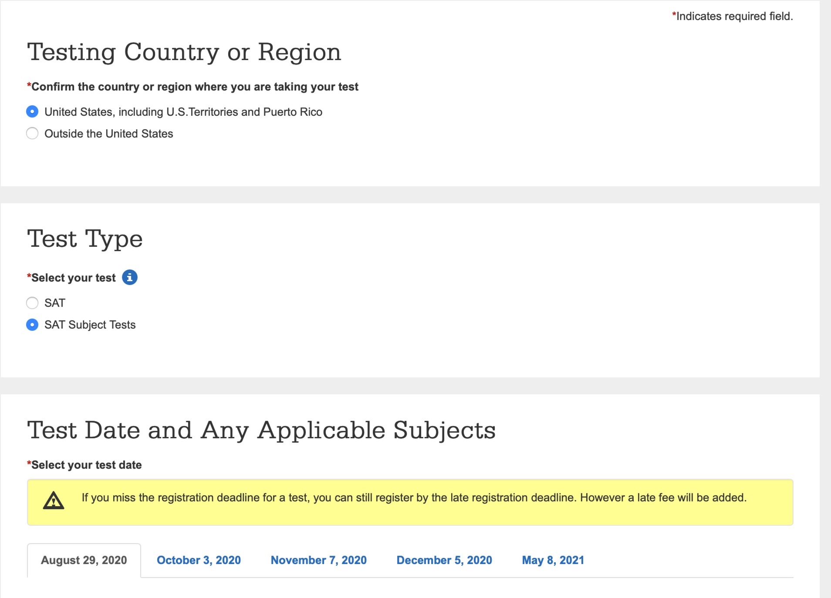Click the Testing Country or Region heading
This screenshot has height=598, width=831.
(x=184, y=52)
